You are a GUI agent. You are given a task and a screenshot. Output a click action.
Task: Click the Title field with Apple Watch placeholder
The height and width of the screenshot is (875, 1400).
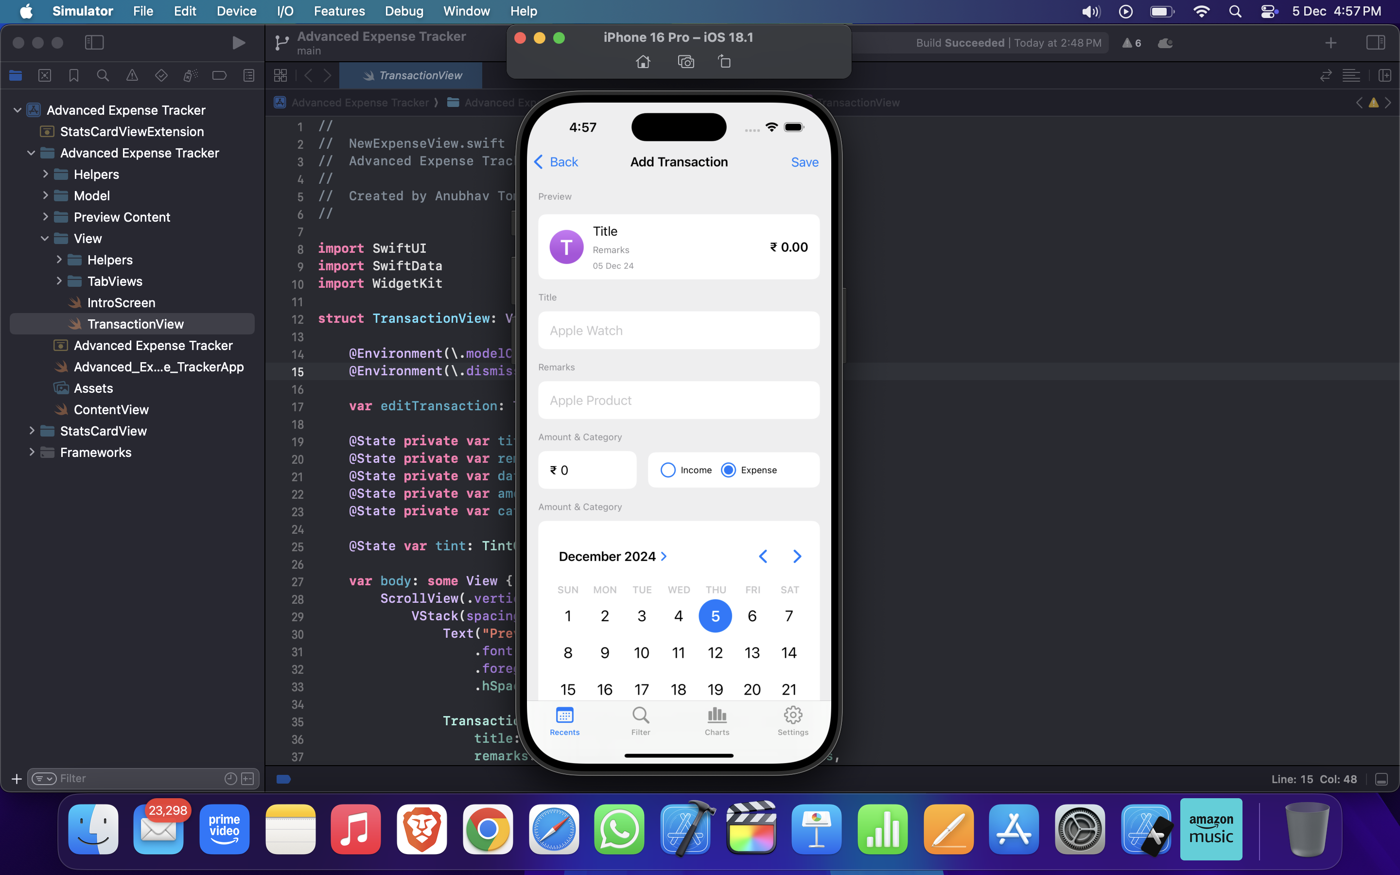678,331
